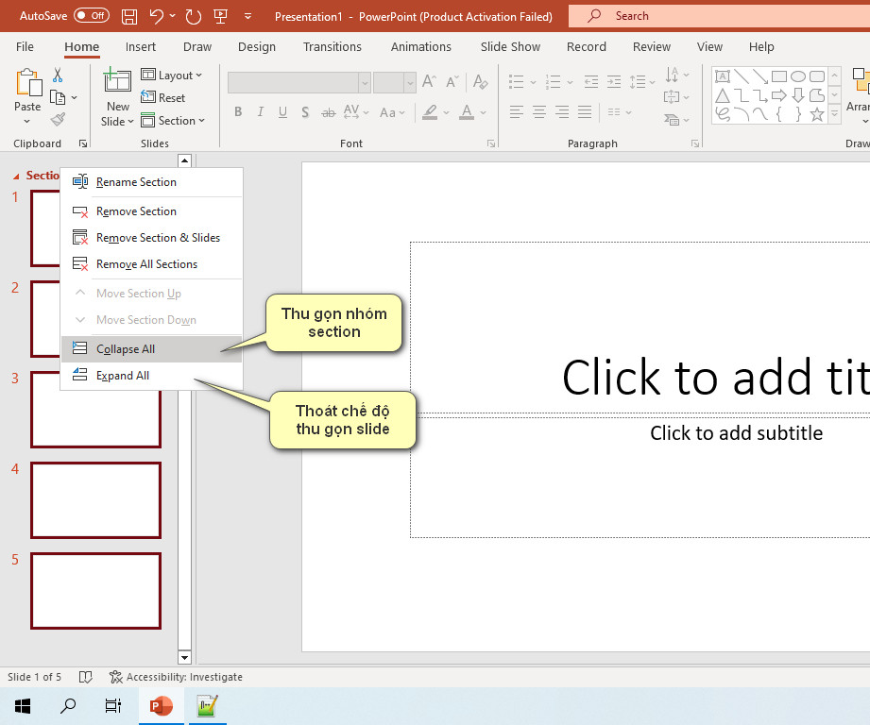This screenshot has height=725, width=870.
Task: Open the Transitions tab
Action: pyautogui.click(x=333, y=46)
